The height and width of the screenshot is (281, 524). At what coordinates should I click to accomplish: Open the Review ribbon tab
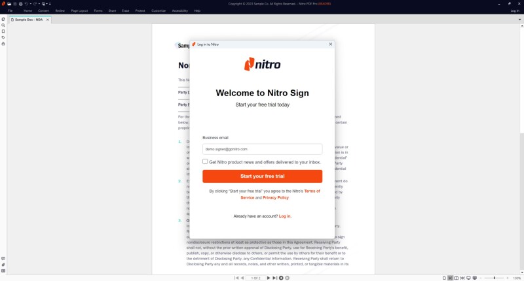(x=60, y=10)
